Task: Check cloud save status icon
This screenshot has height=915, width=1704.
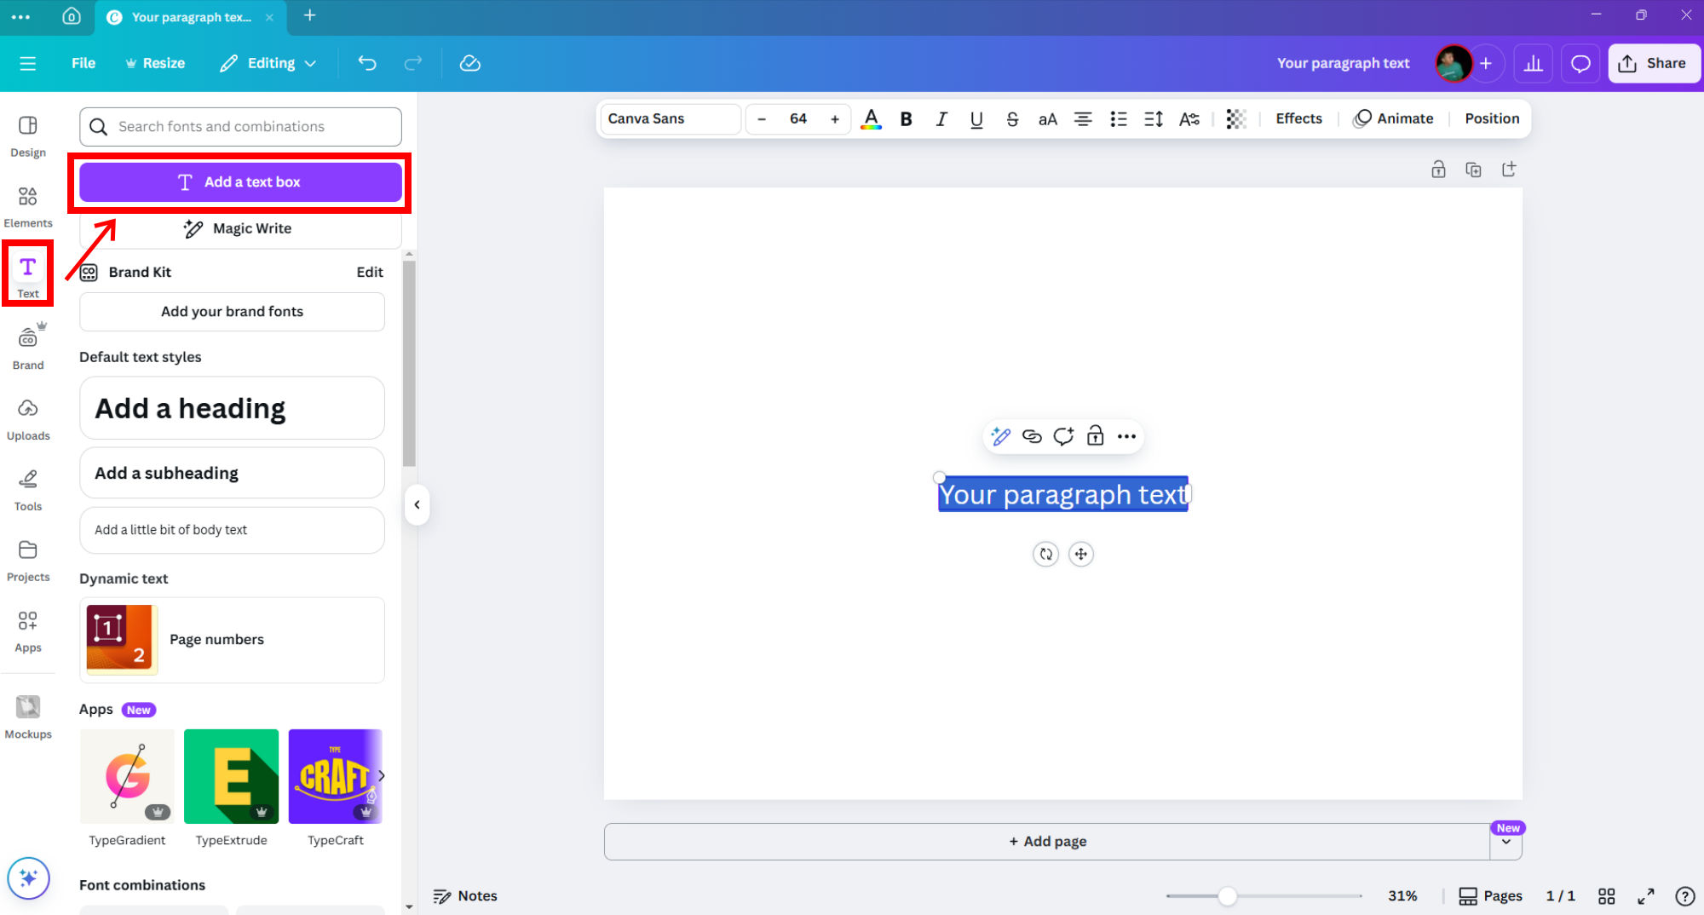Action: click(470, 63)
